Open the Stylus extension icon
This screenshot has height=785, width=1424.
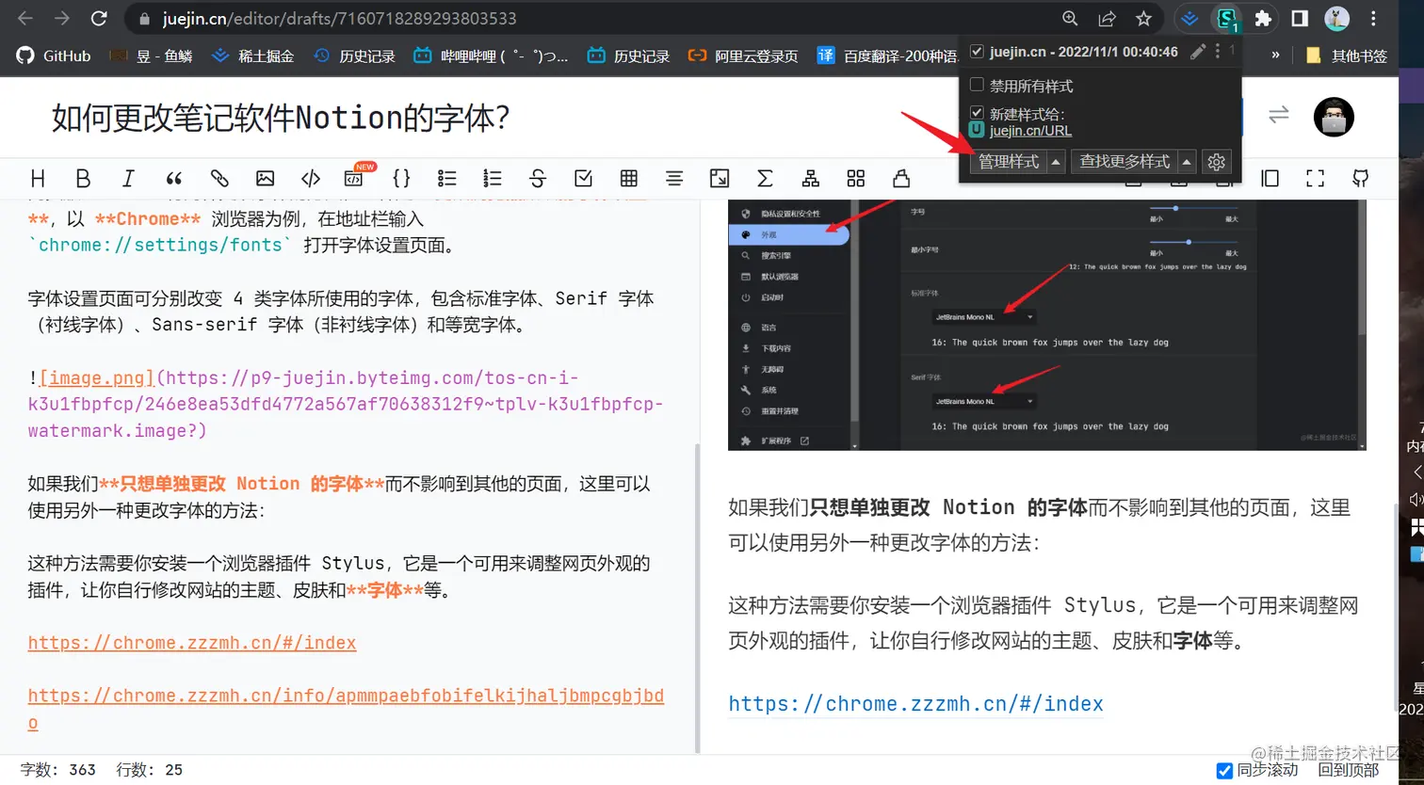pos(1226,19)
